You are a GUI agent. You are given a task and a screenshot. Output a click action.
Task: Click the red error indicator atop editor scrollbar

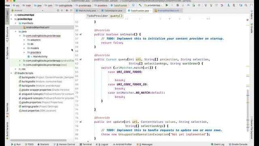(x=247, y=20)
